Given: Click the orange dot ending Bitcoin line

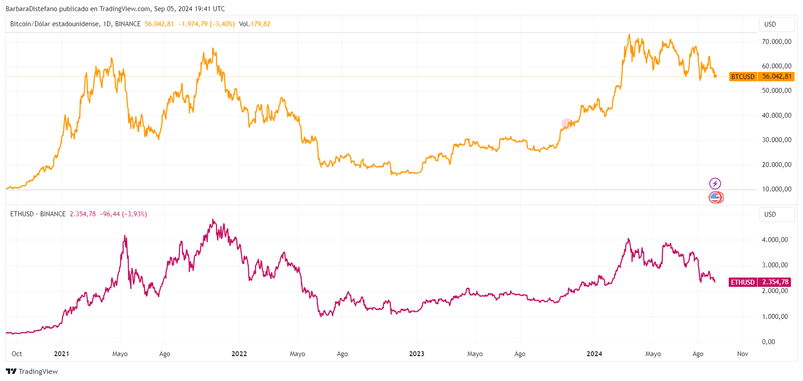Looking at the screenshot, I should [x=715, y=76].
